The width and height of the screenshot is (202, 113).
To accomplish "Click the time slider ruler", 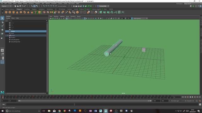I will click(88, 97).
